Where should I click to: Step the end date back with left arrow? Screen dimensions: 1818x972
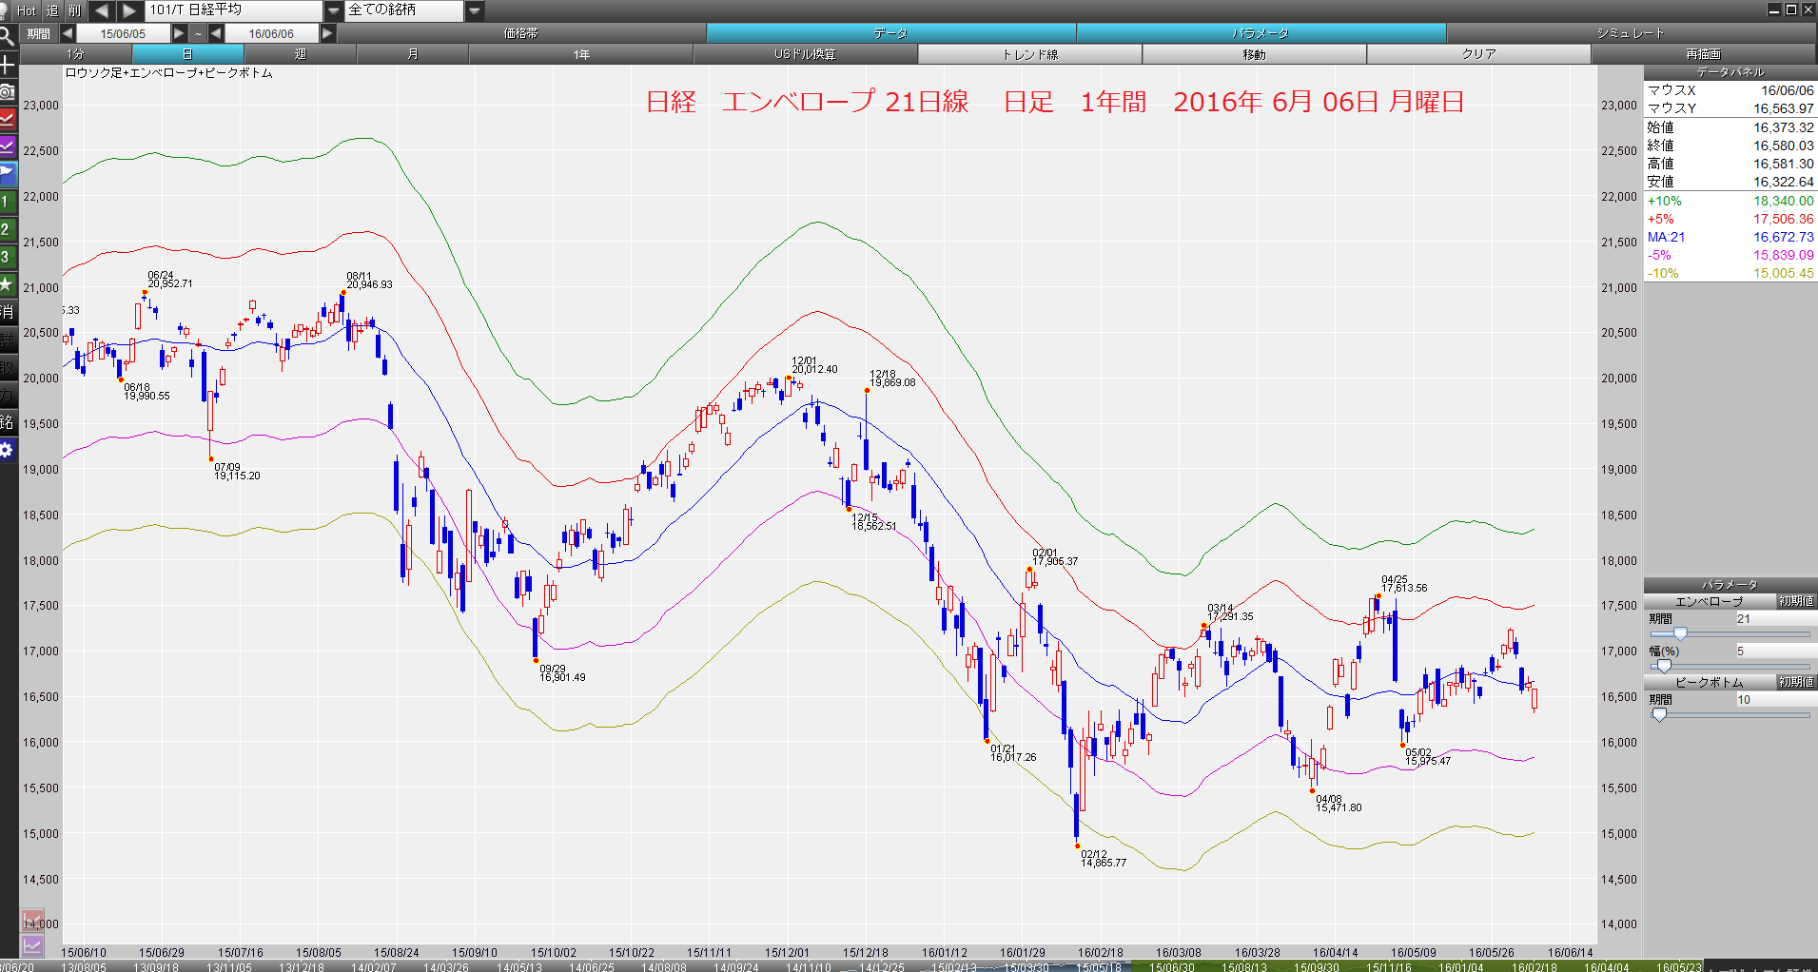click(216, 33)
